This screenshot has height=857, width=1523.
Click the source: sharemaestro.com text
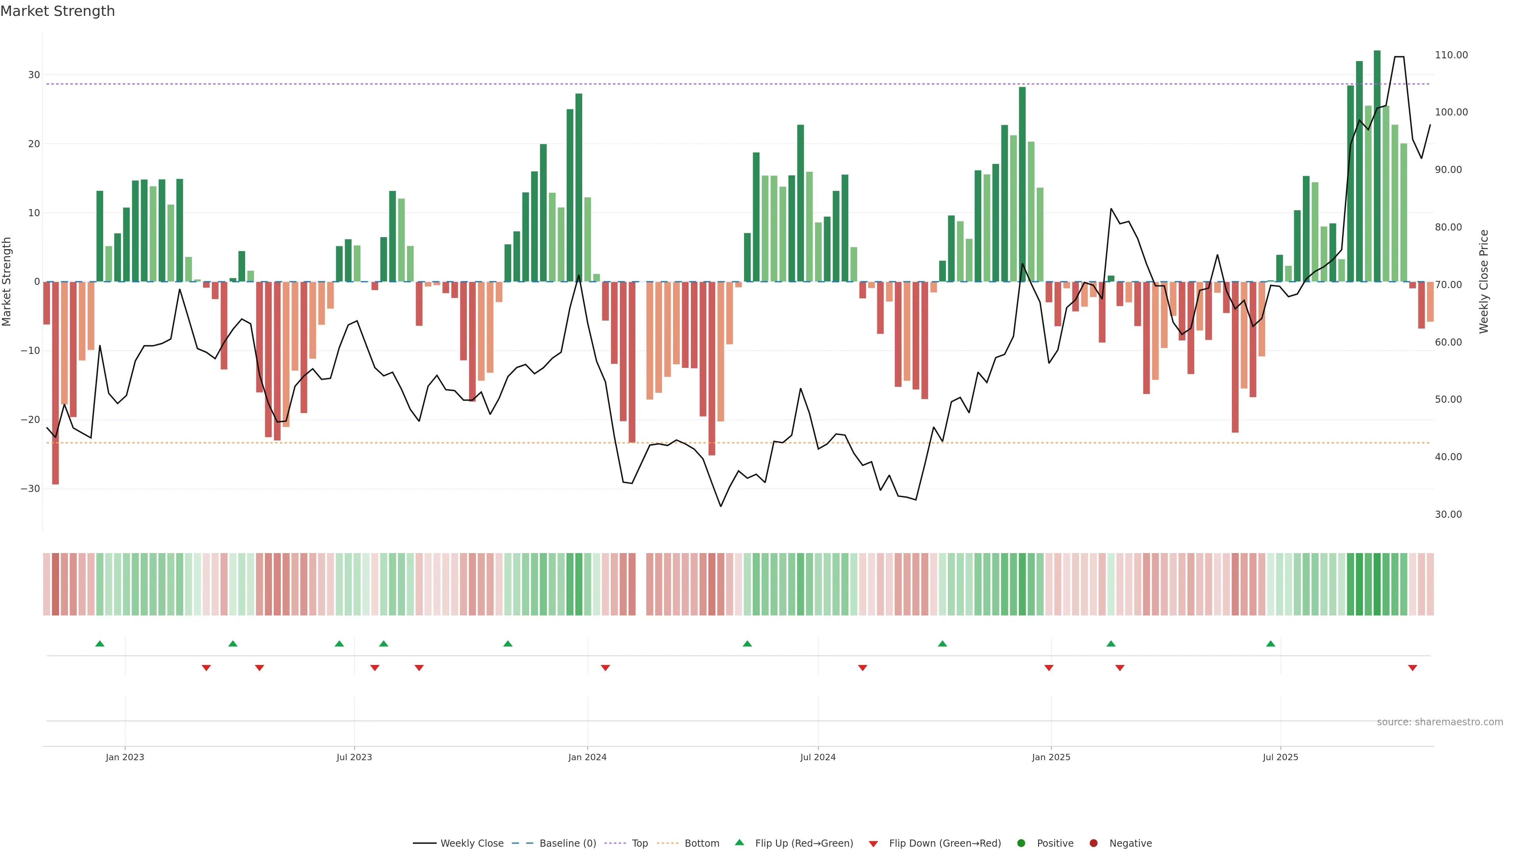pyautogui.click(x=1440, y=722)
